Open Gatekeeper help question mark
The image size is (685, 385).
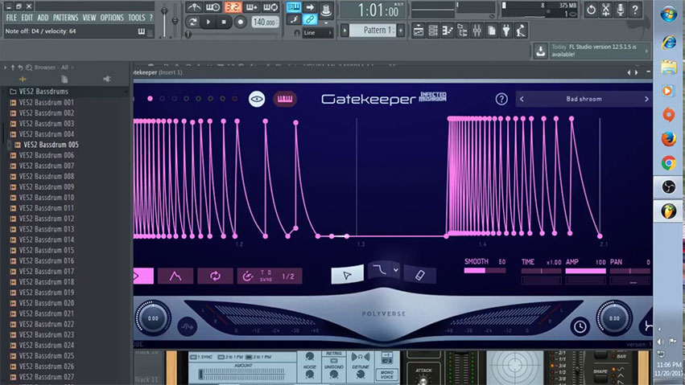501,99
